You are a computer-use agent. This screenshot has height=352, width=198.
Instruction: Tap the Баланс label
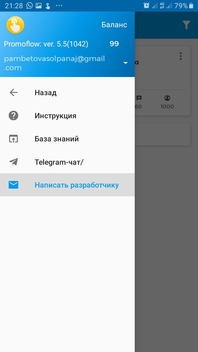pyautogui.click(x=114, y=25)
